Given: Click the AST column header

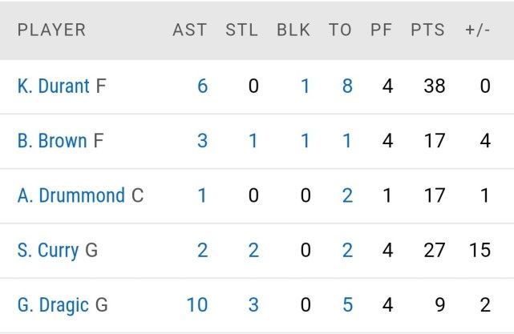Looking at the screenshot, I should coord(190,30).
